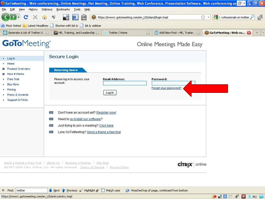Screen dimensions: 265x199
Task: Open Support & FAQs sidebar link
Action: tap(18, 100)
